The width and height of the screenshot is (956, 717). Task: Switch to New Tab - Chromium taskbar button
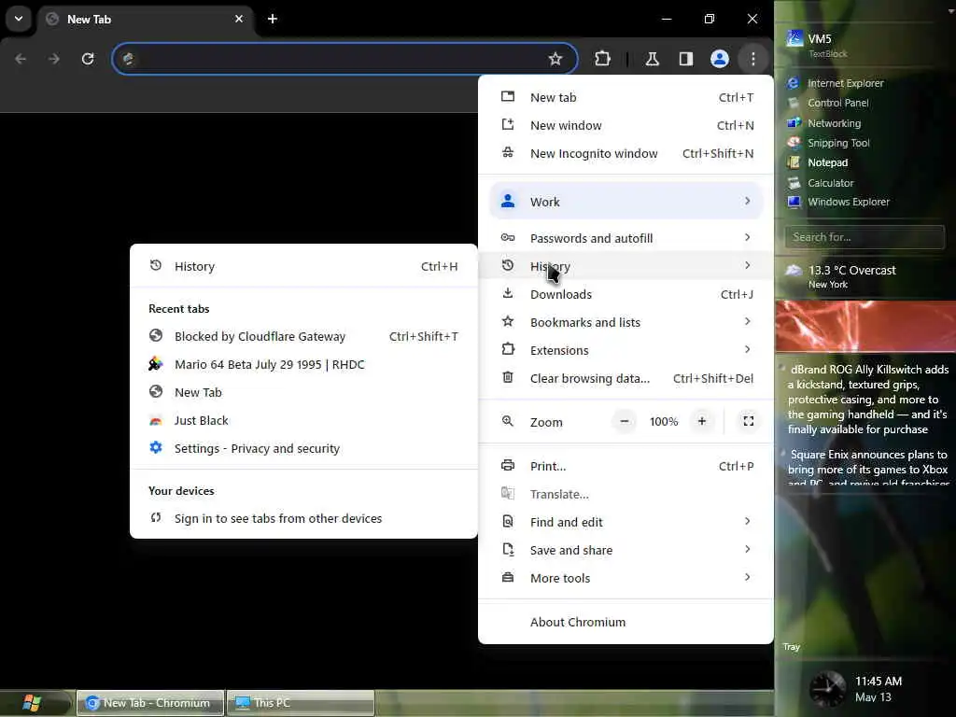(150, 703)
